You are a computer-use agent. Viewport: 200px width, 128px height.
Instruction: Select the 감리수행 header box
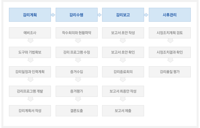coord(77,15)
